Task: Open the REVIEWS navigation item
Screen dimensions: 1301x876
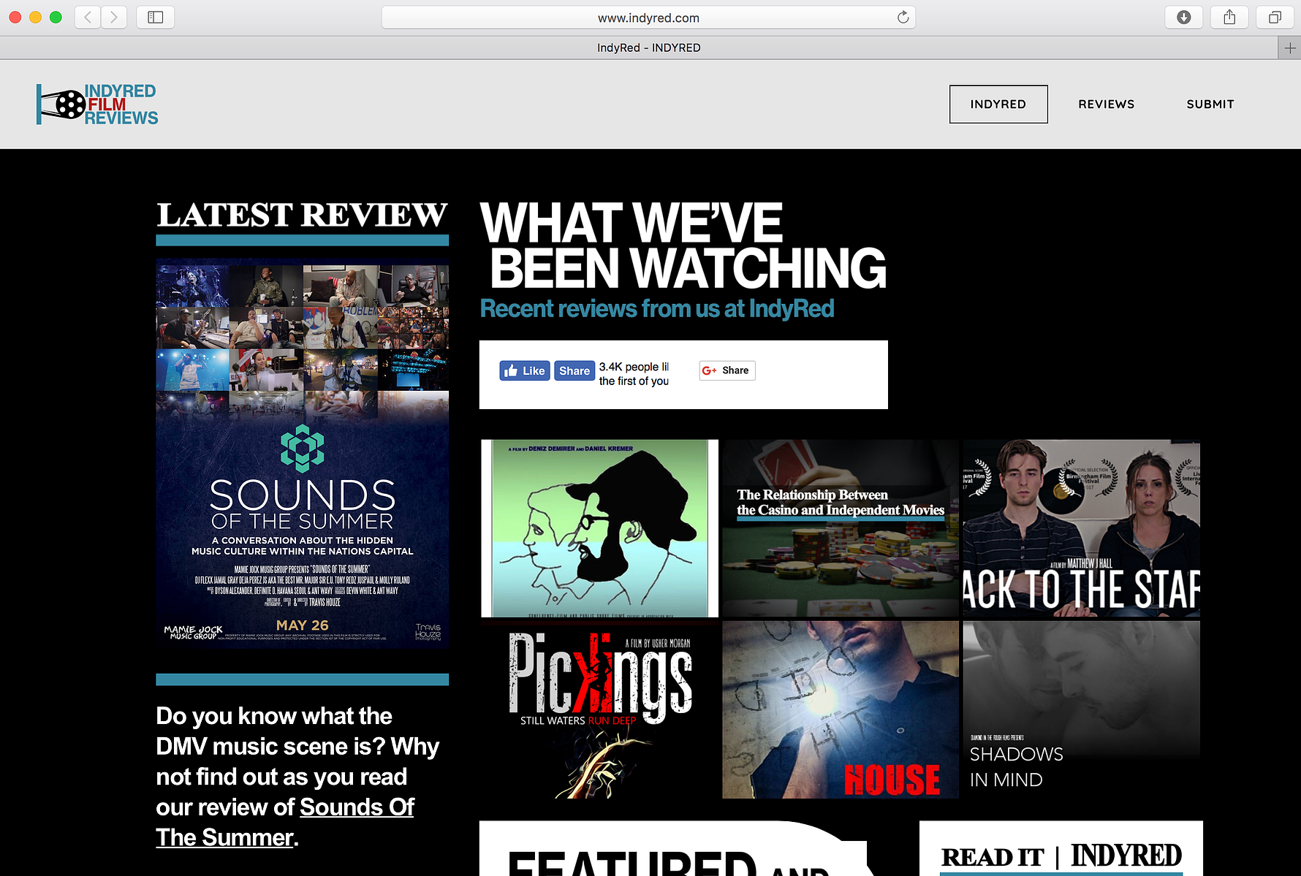Action: pos(1107,104)
